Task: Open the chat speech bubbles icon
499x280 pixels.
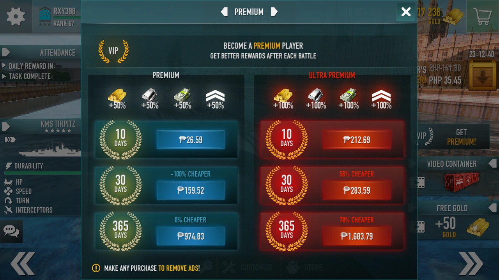Action: click(x=11, y=231)
